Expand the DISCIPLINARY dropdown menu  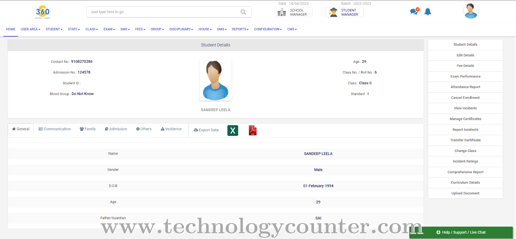click(181, 29)
